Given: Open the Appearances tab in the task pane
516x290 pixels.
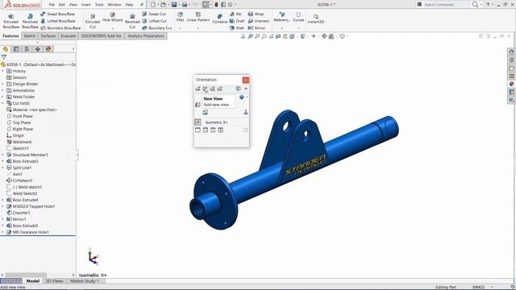Looking at the screenshot, I should coord(511,84).
